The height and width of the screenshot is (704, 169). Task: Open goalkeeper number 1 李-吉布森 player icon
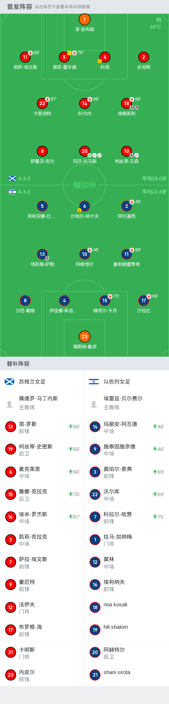[84, 20]
